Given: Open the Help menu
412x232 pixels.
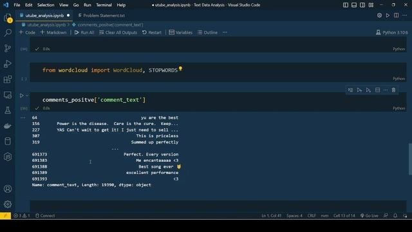Looking at the screenshot, I should point(121,5).
